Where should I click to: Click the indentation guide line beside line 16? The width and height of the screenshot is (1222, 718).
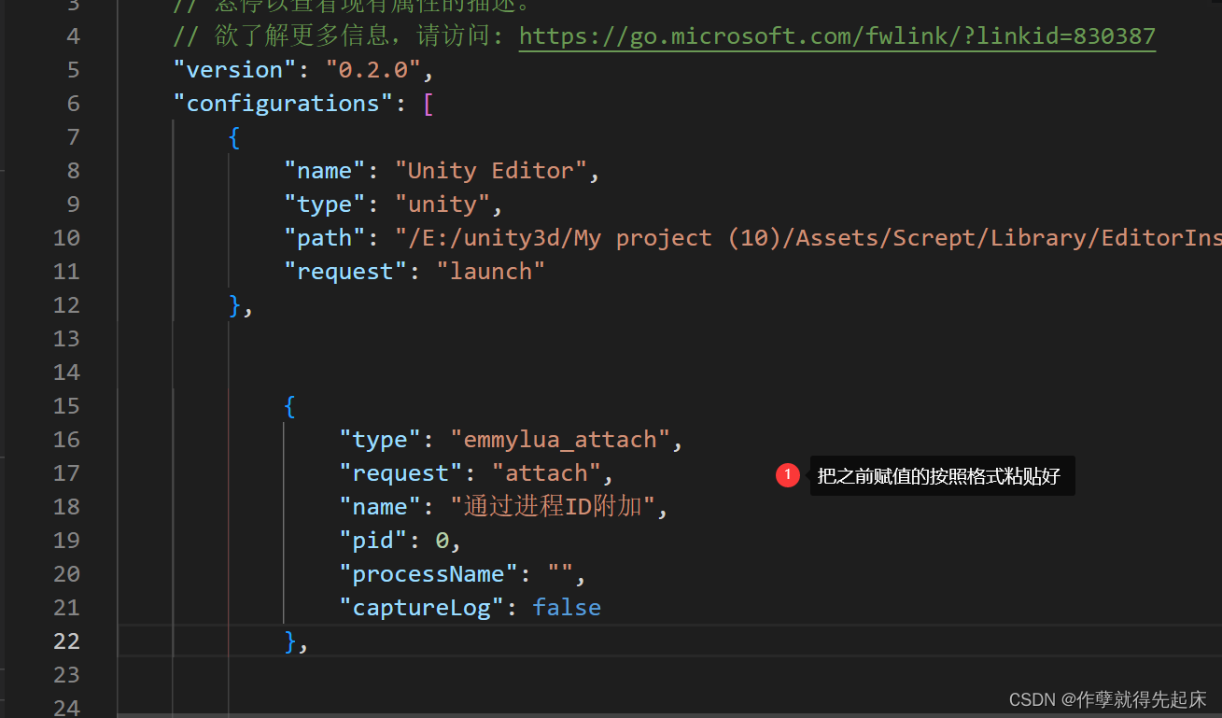point(283,439)
